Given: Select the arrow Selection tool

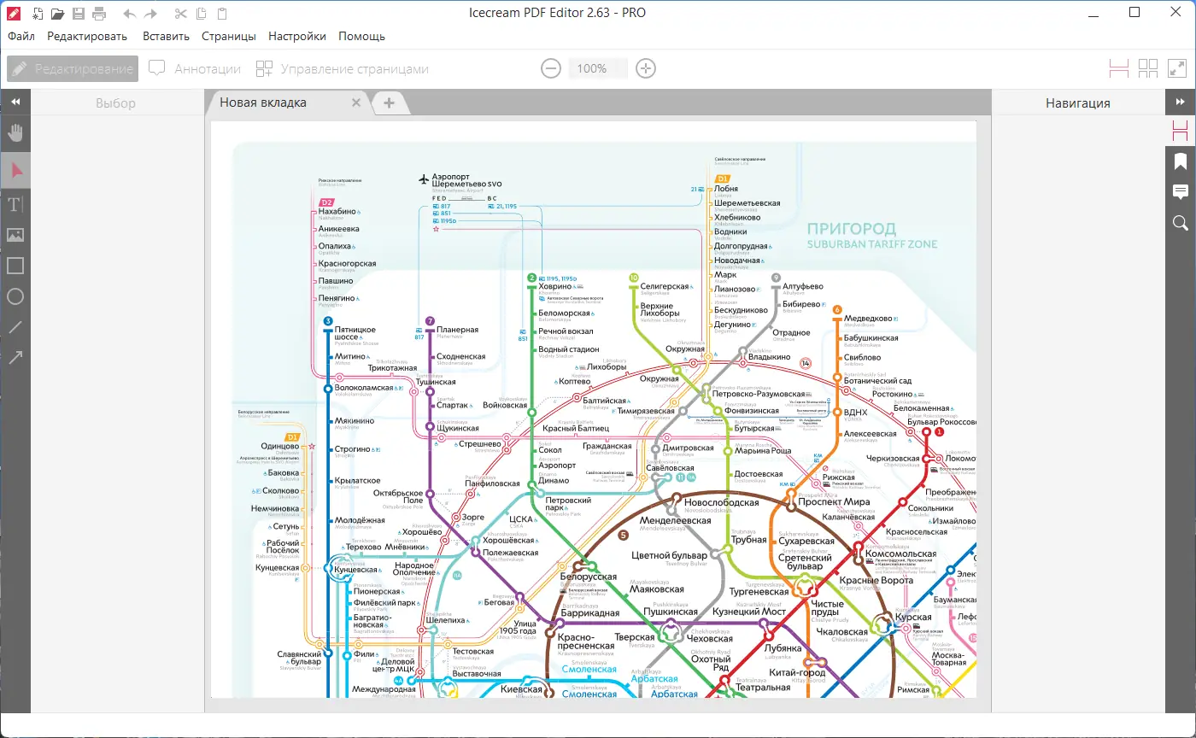Looking at the screenshot, I should 15,170.
